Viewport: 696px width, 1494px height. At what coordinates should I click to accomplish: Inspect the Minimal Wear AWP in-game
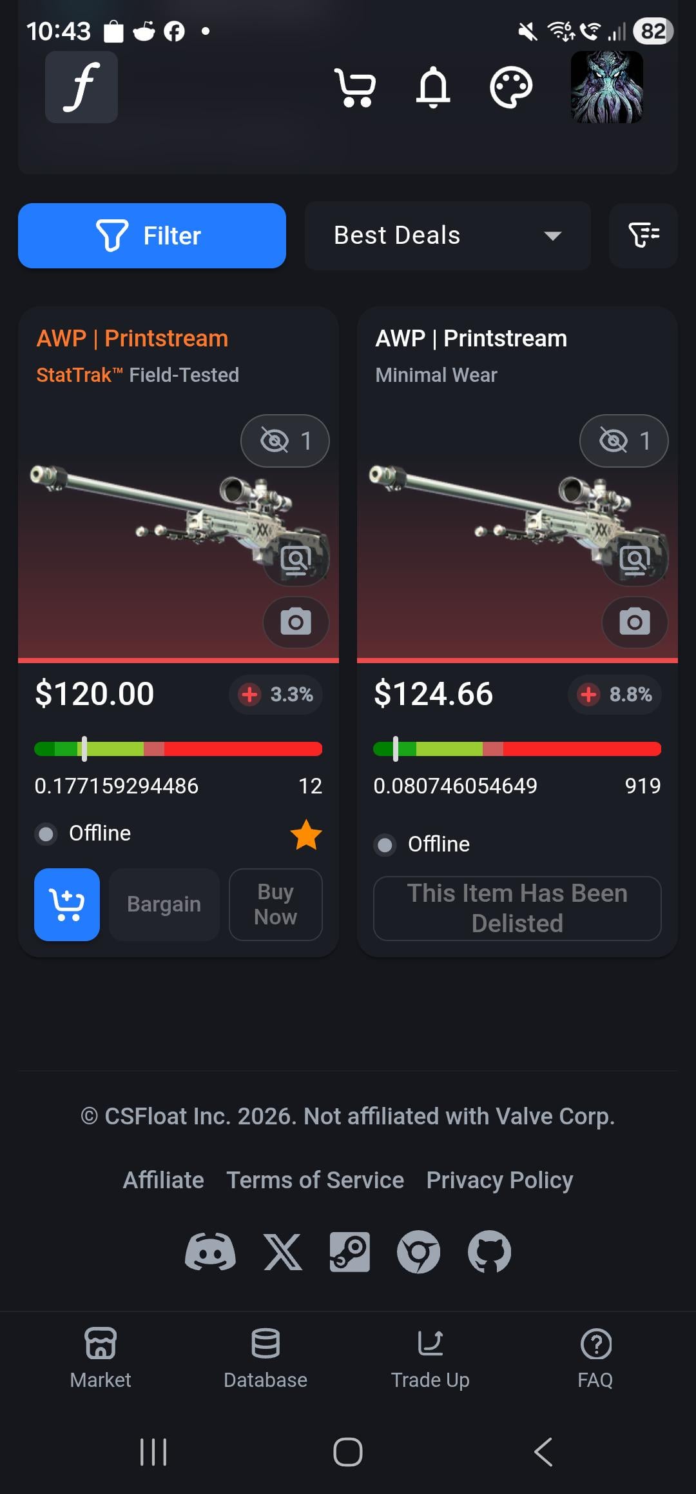(635, 560)
